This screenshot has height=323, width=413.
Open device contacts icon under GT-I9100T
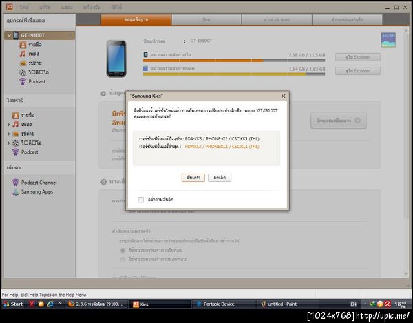(23, 45)
